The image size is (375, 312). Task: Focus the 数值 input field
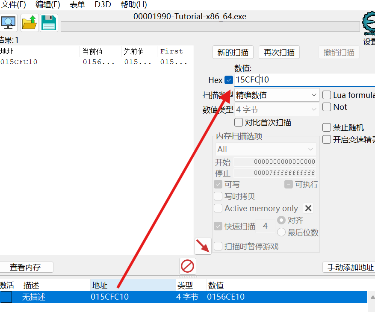click(x=305, y=79)
